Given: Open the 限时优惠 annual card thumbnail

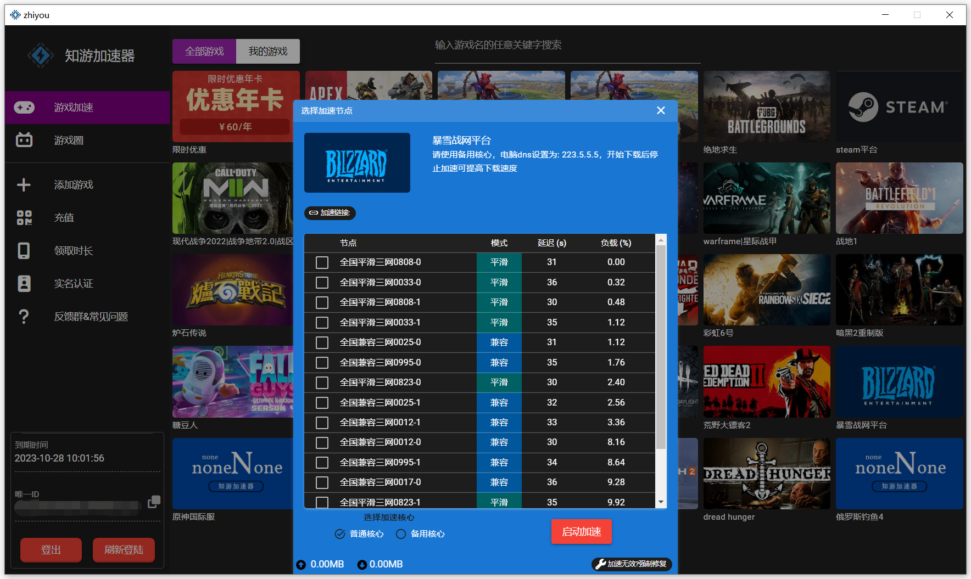Looking at the screenshot, I should [x=236, y=106].
